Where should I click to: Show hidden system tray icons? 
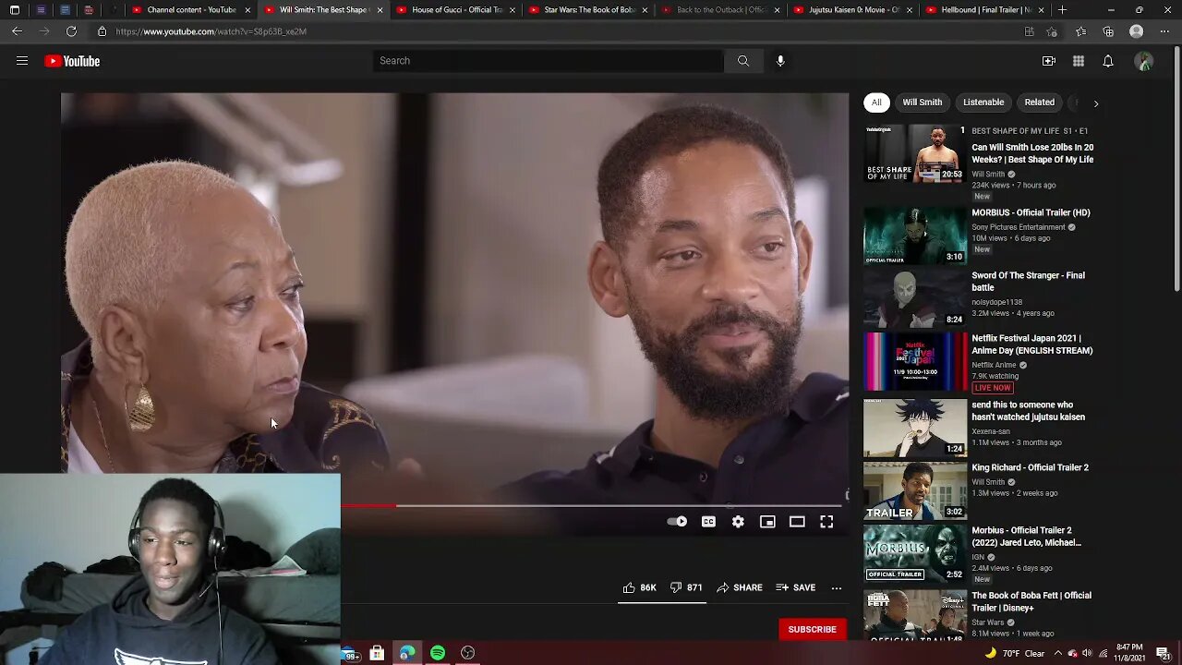pyautogui.click(x=1058, y=654)
